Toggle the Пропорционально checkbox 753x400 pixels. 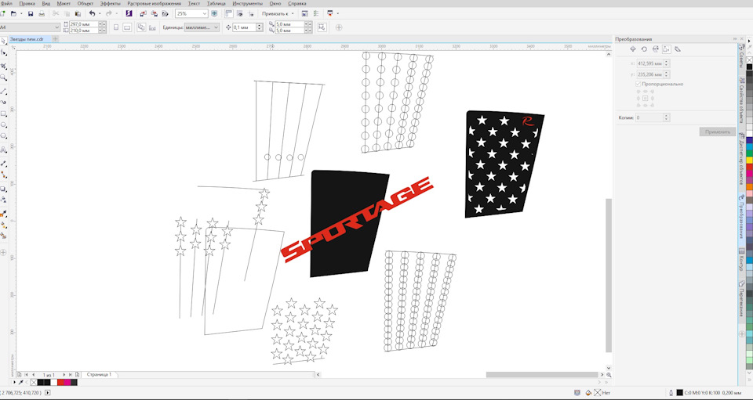(638, 84)
